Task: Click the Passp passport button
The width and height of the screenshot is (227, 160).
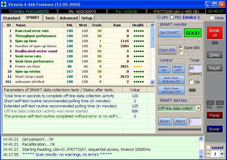Action: point(214,115)
